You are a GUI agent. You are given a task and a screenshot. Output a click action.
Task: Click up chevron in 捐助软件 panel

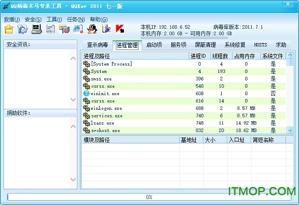[73, 127]
